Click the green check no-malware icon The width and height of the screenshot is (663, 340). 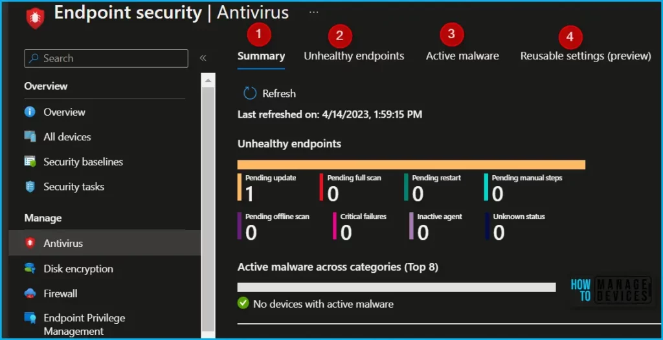(243, 303)
